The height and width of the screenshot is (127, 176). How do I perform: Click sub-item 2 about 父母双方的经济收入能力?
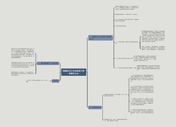coord(122,58)
